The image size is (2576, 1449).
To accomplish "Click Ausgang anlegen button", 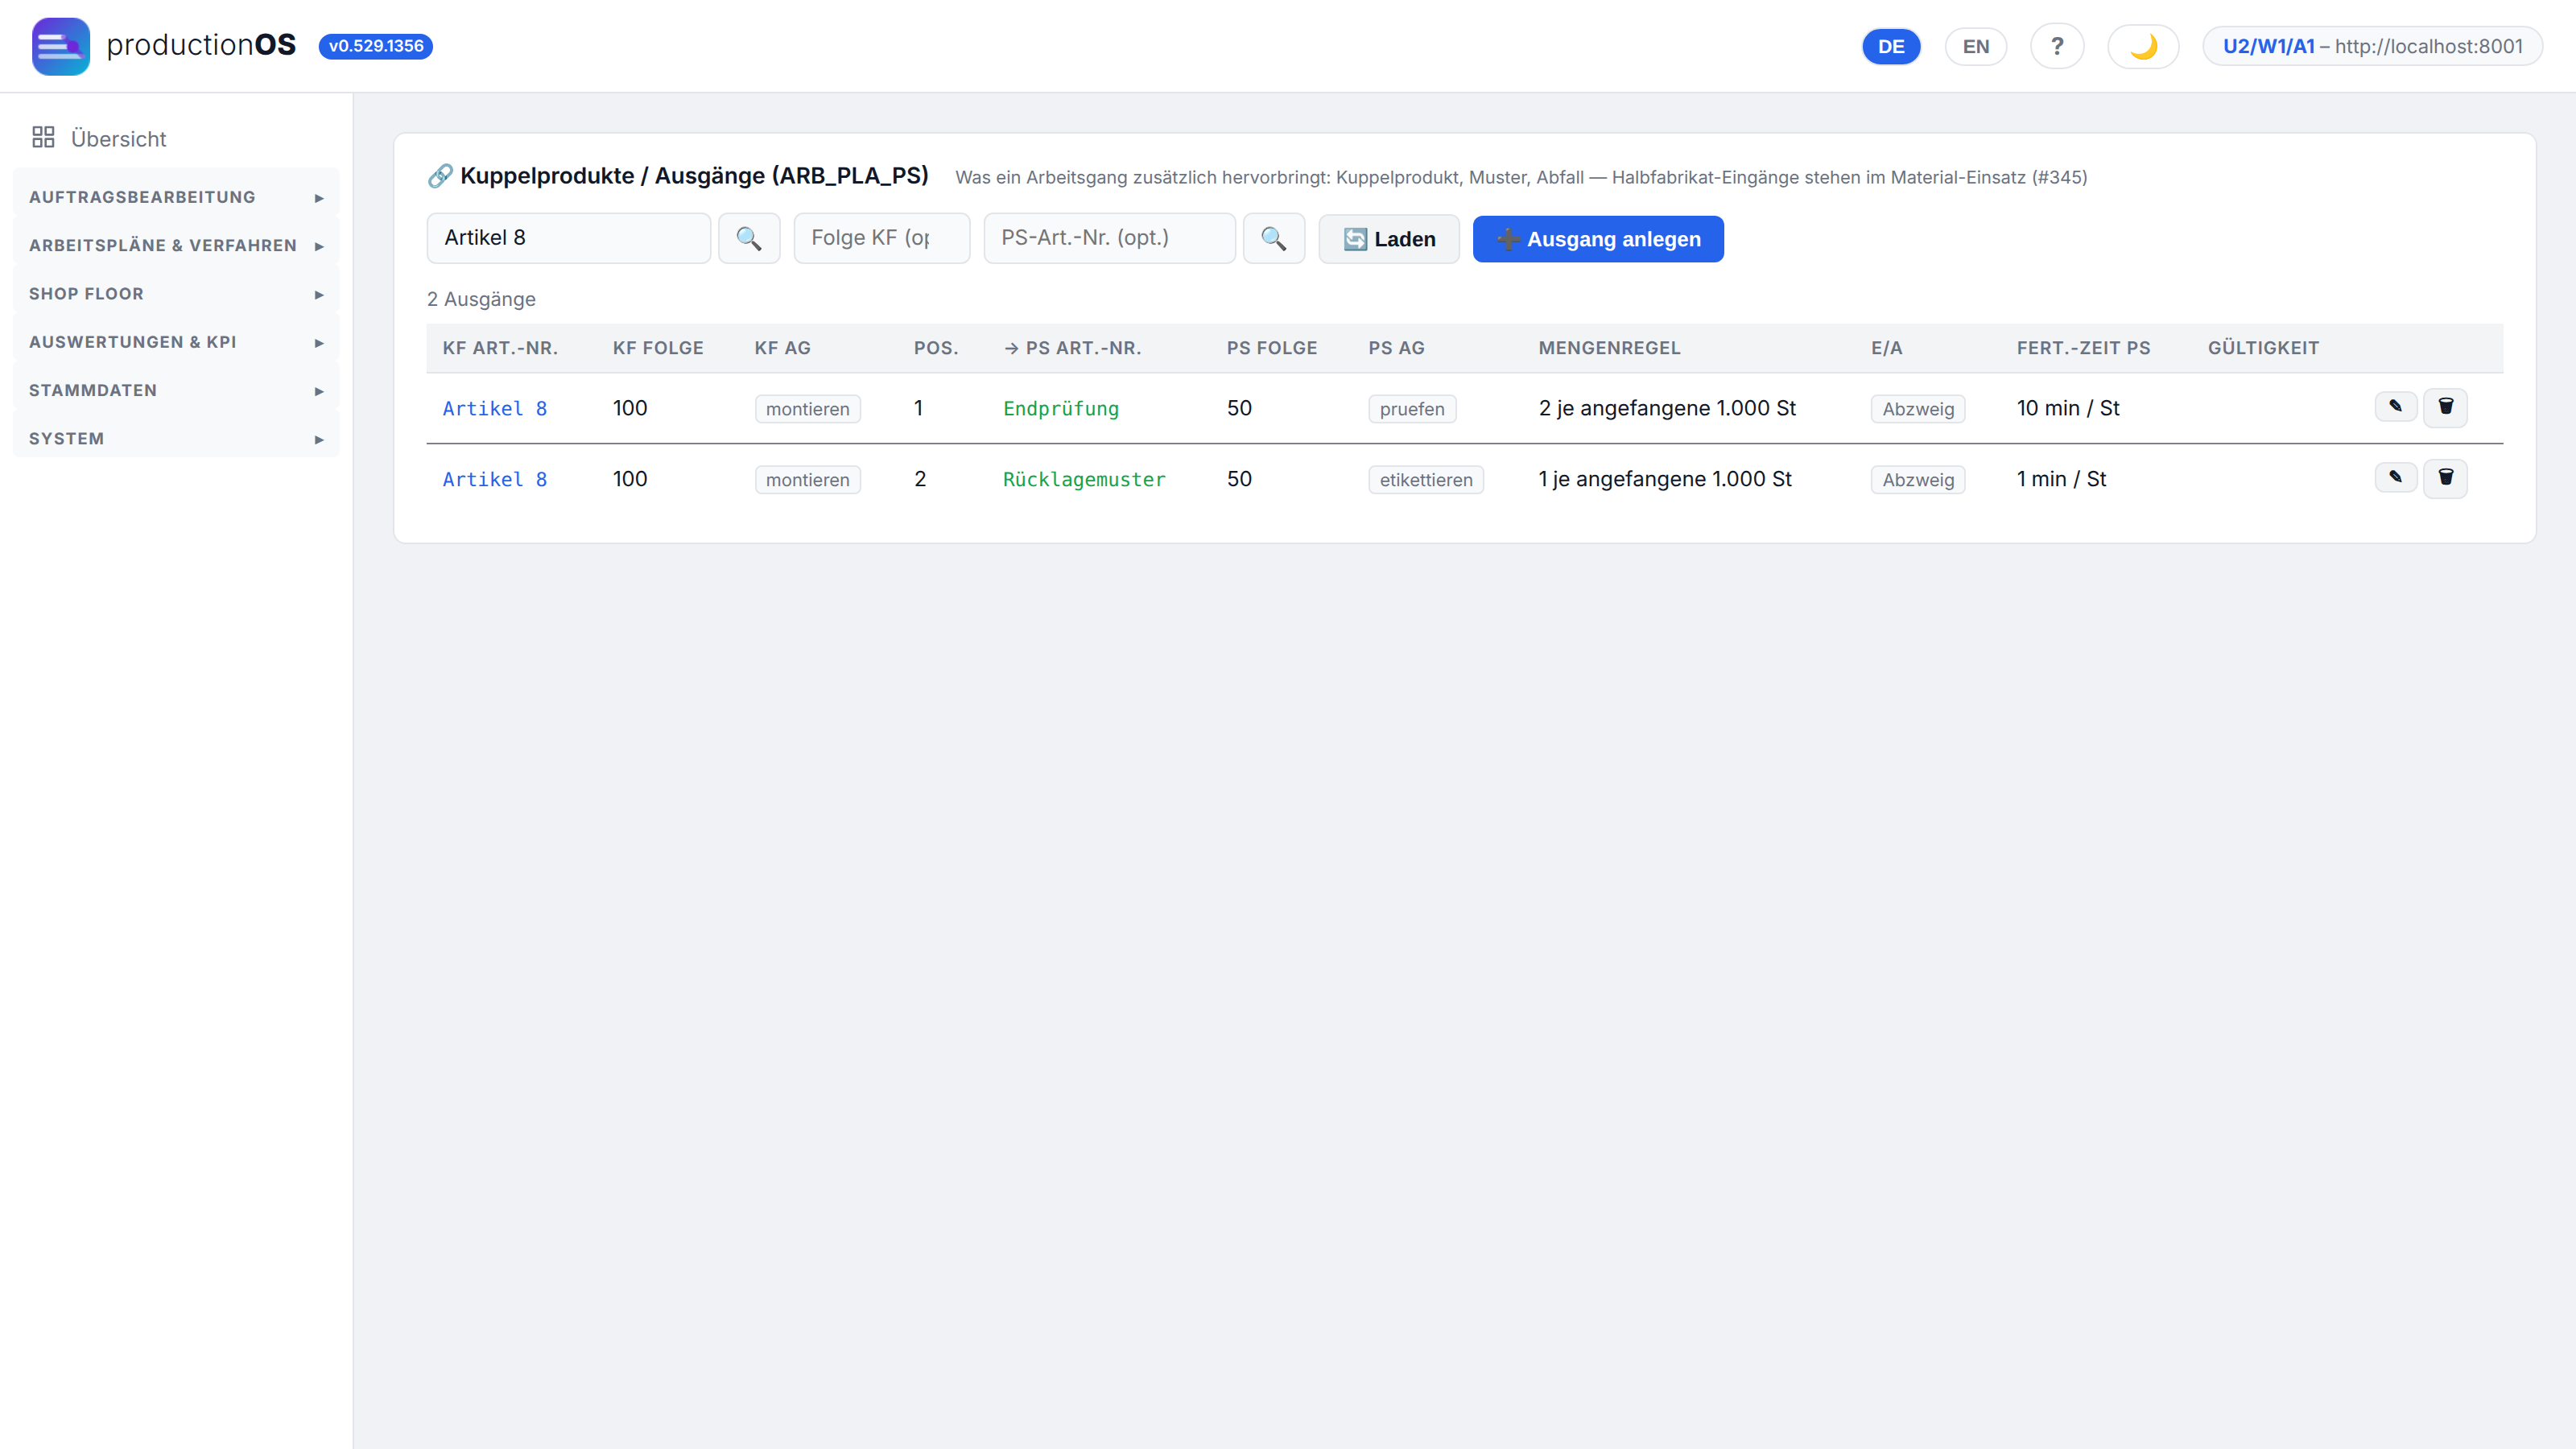I will coord(1598,239).
